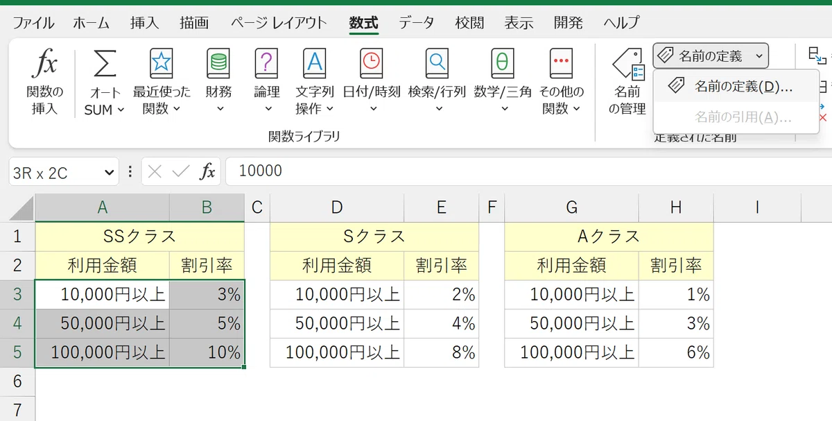
Task: Expand the 論理 dropdown chevron
Action: 267,109
